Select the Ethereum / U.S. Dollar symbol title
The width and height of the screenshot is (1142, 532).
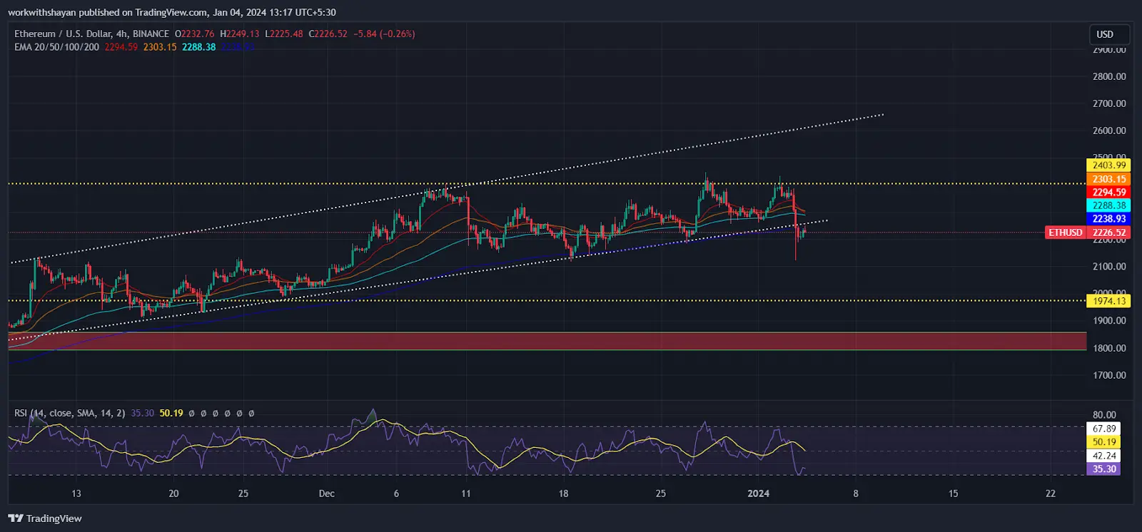pyautogui.click(x=91, y=34)
